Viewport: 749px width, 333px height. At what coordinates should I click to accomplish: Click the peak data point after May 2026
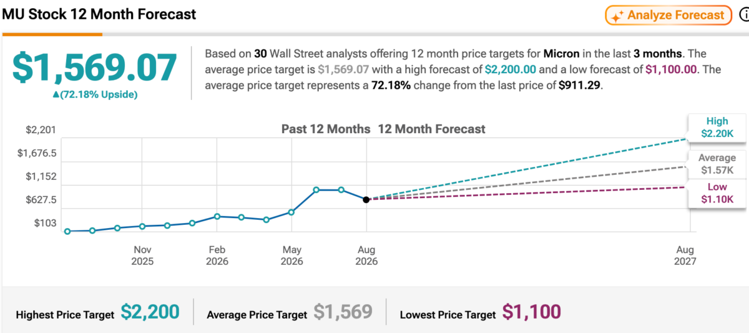coord(316,189)
